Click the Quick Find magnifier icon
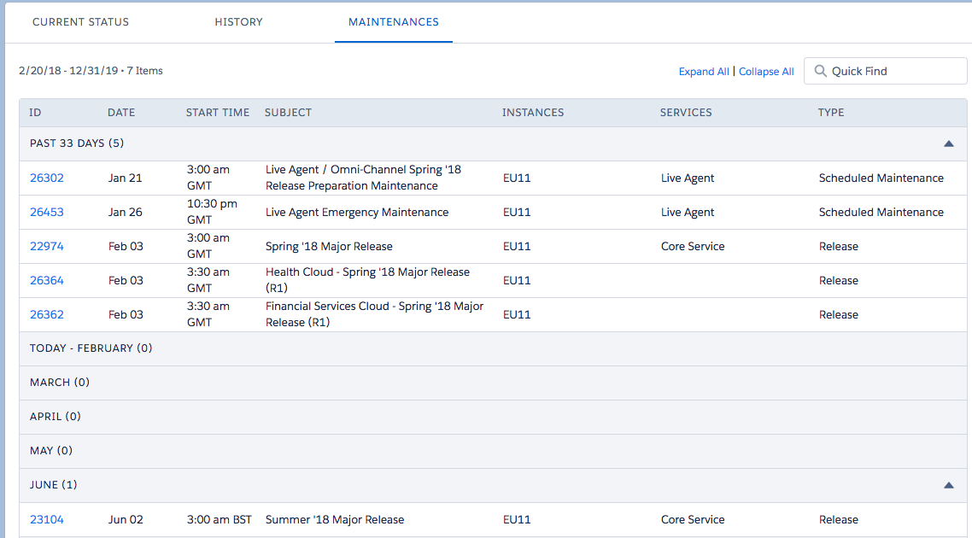This screenshot has height=538, width=972. pos(820,71)
